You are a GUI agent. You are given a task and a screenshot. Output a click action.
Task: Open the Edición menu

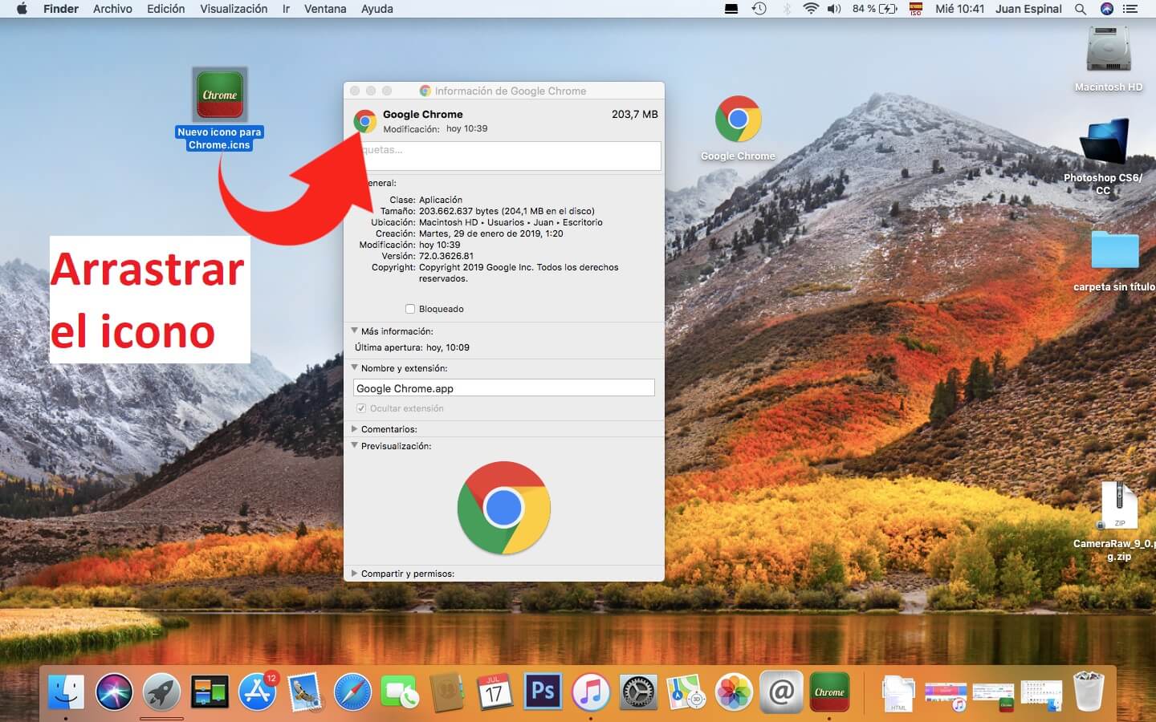[x=166, y=9]
